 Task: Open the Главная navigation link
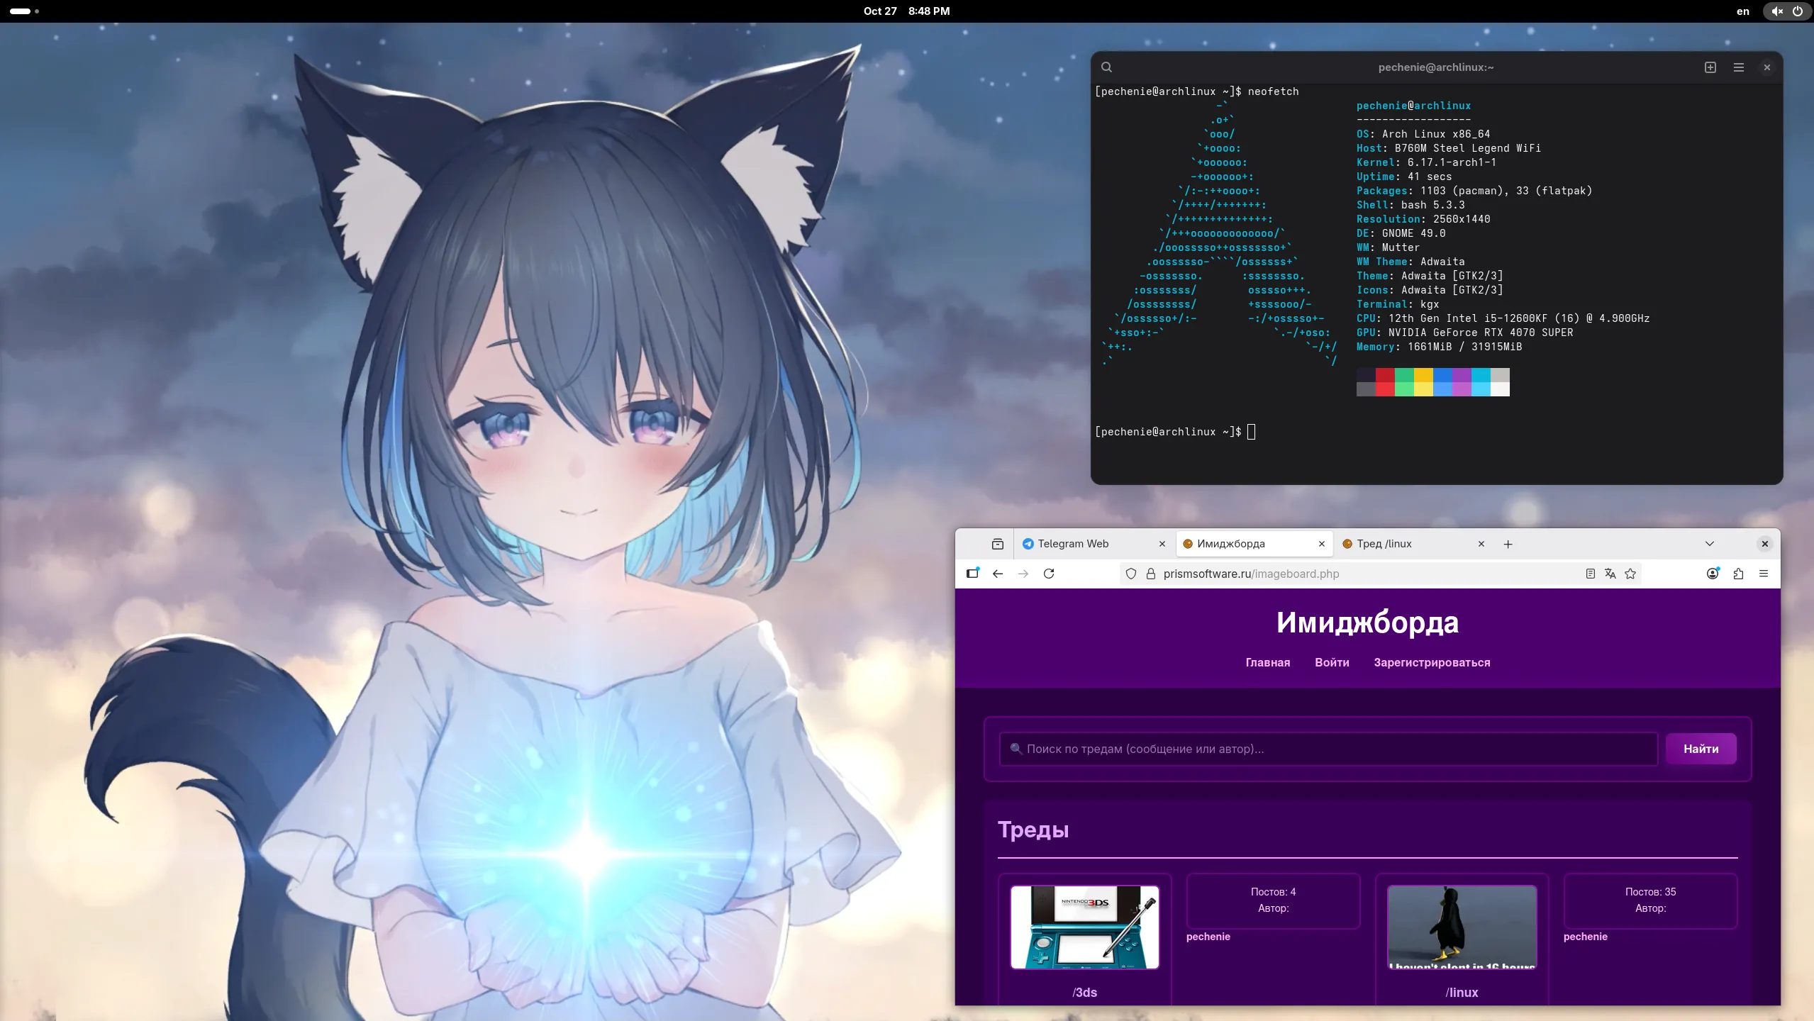tap(1267, 662)
